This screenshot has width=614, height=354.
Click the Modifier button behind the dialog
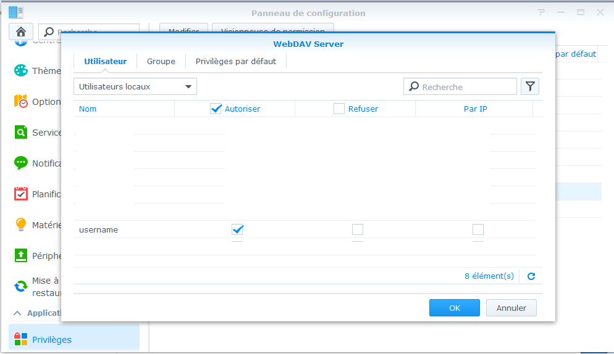coord(183,28)
